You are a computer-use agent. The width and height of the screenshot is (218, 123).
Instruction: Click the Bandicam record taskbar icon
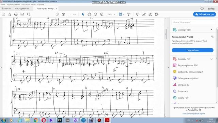click(99, 120)
